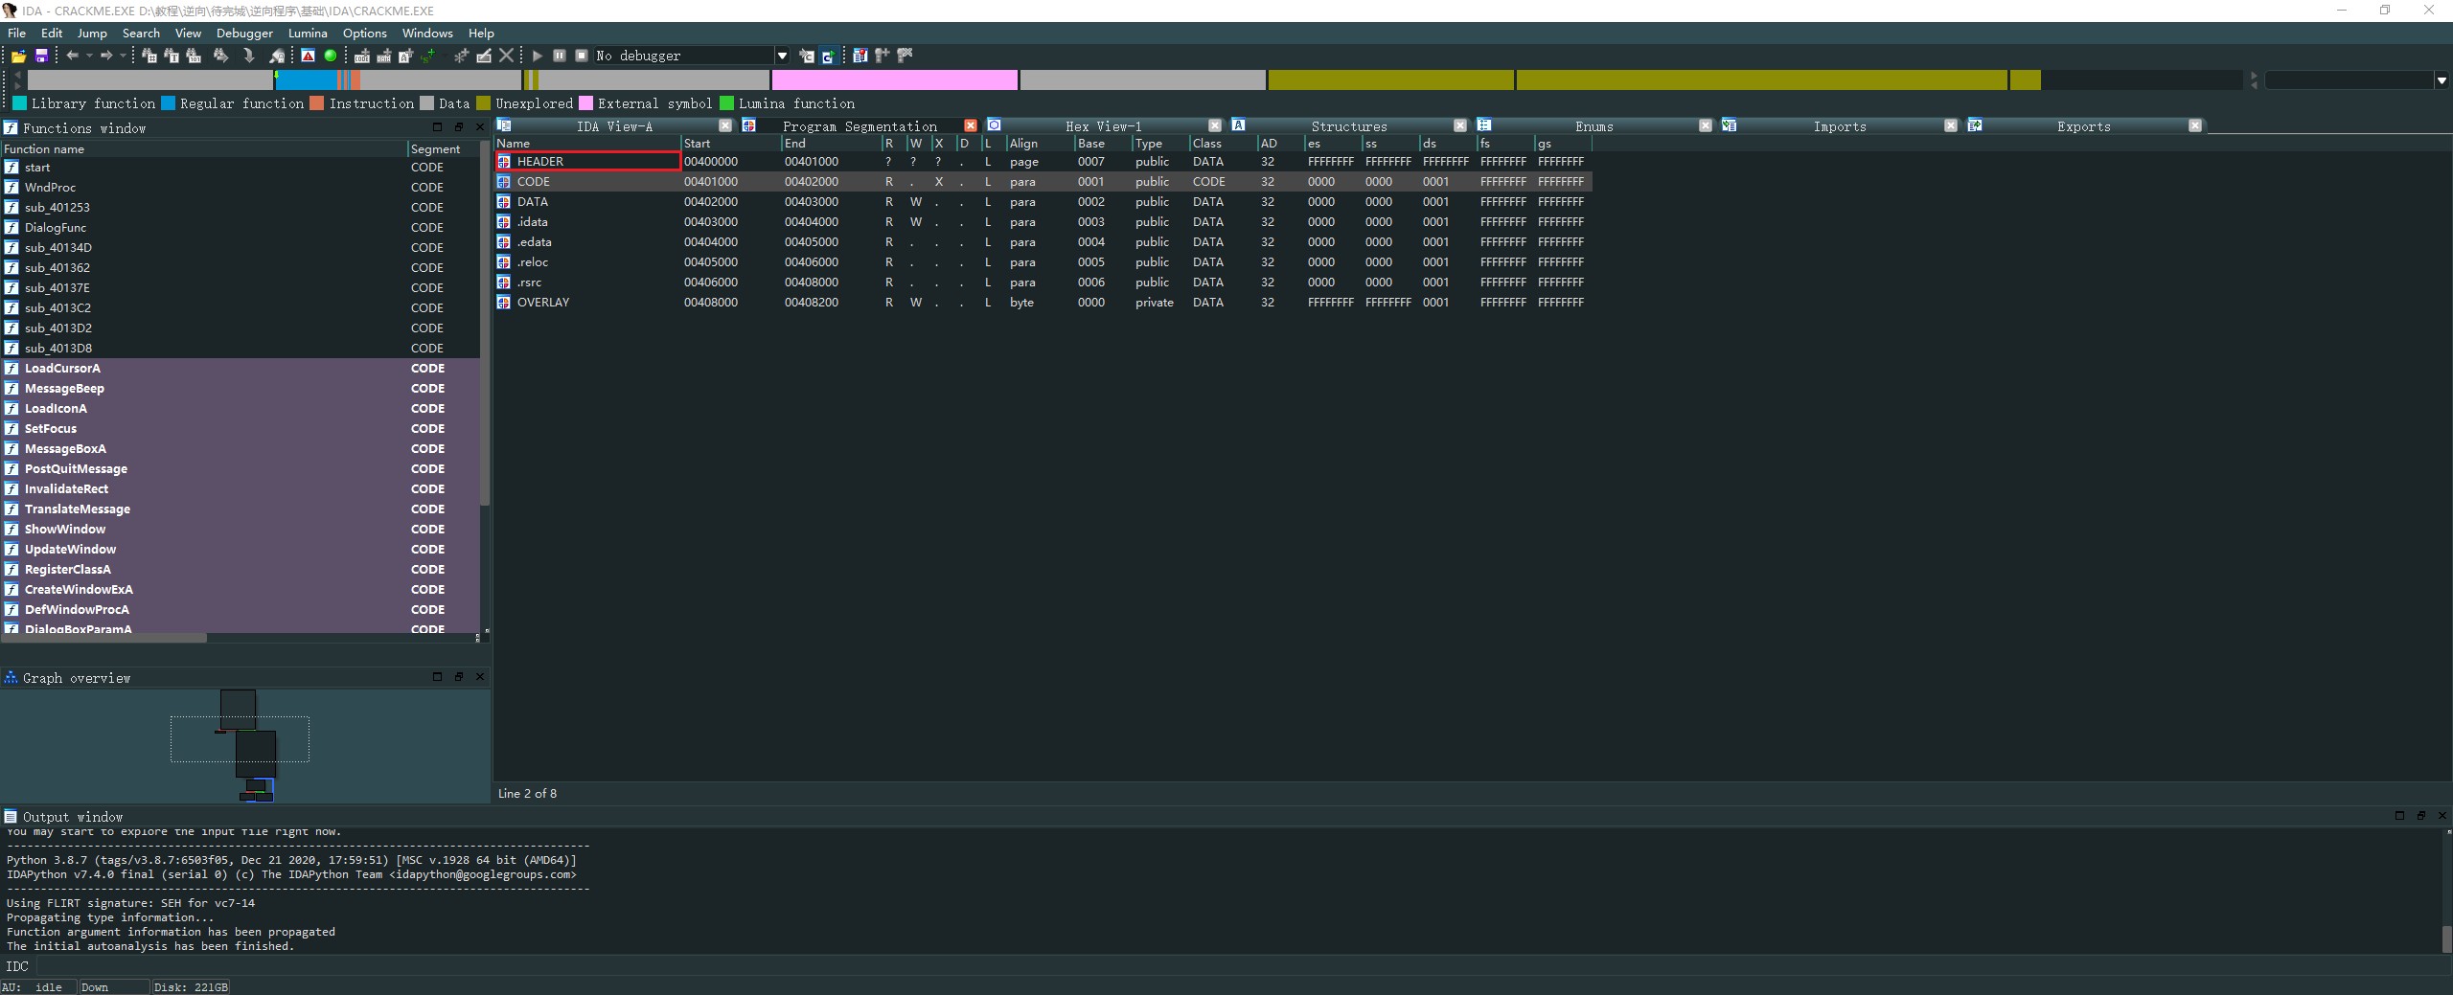Click the red warning triangle toolbar icon
The height and width of the screenshot is (995, 2453).
pos(308,56)
